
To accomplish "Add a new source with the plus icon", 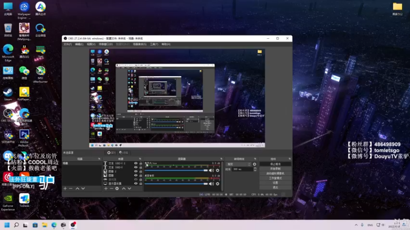I will (x=106, y=188).
